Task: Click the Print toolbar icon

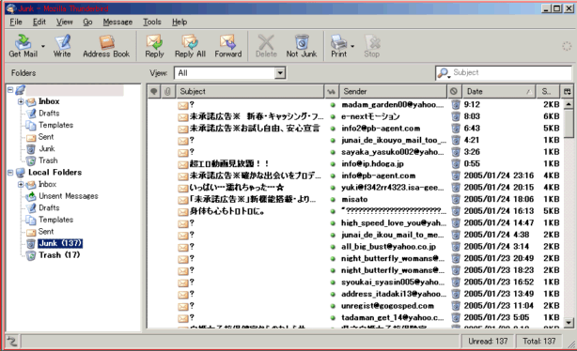Action: 338,46
